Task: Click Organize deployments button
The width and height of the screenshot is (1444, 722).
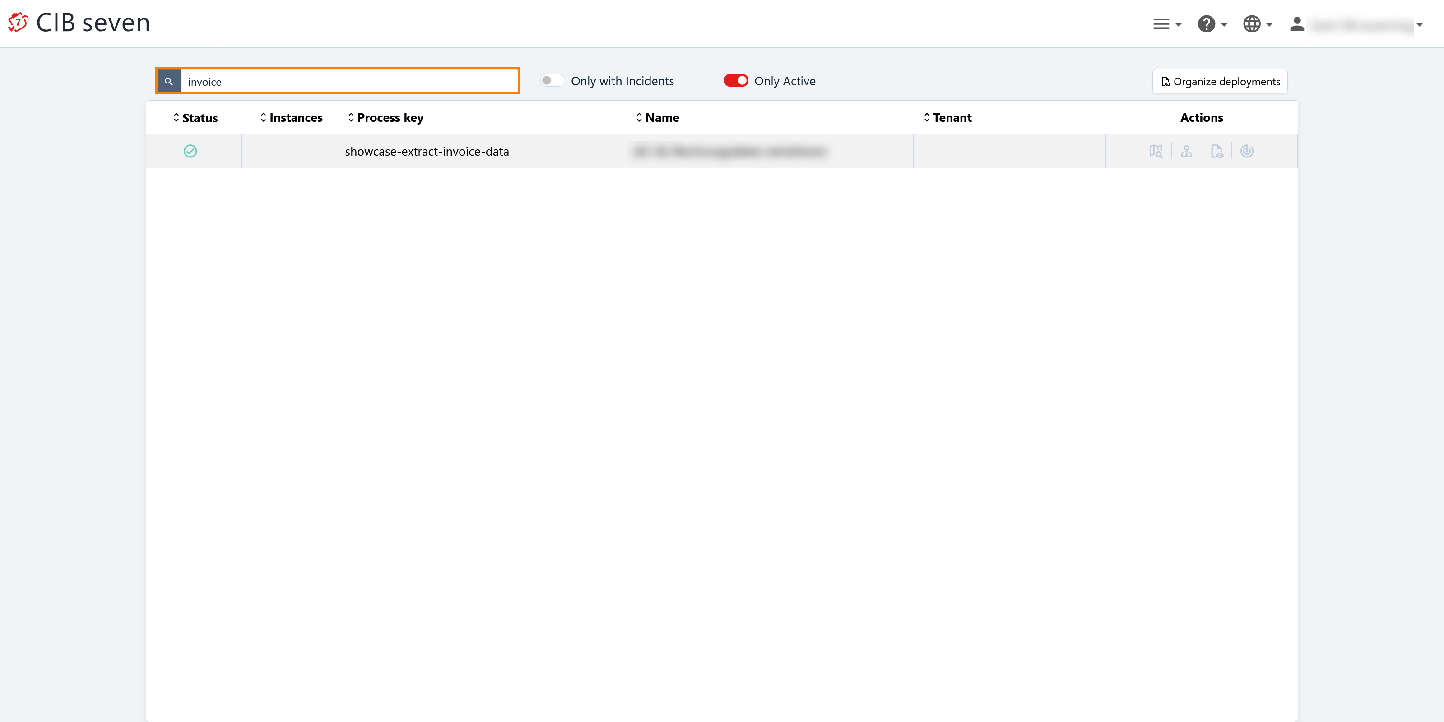Action: [1220, 82]
